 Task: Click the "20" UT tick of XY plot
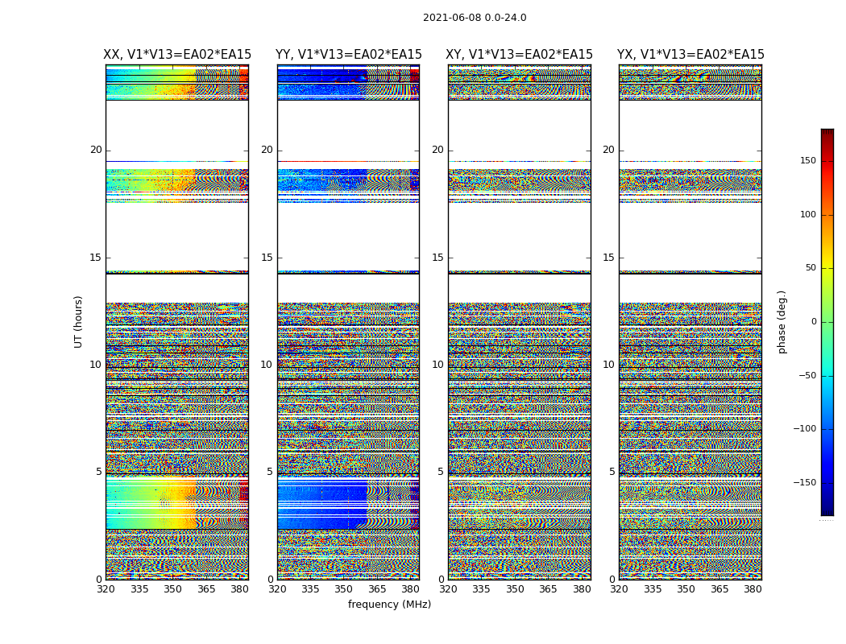438,150
